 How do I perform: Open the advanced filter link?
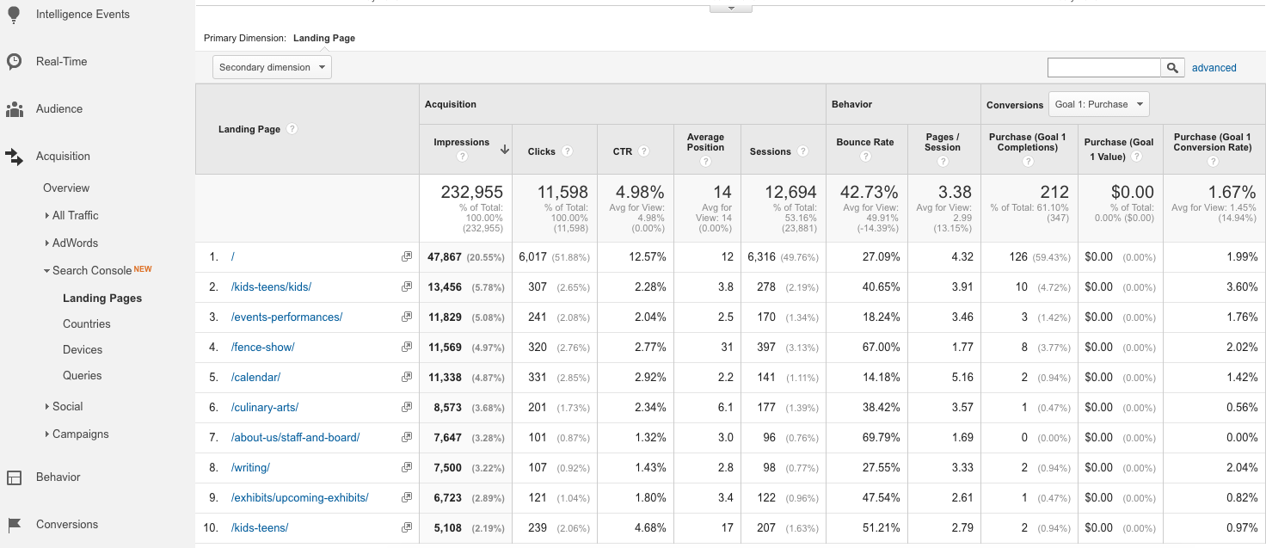[x=1214, y=68]
